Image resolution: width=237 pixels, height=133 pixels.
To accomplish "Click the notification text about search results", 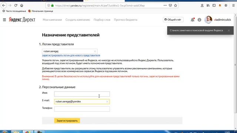I will point(196,30).
